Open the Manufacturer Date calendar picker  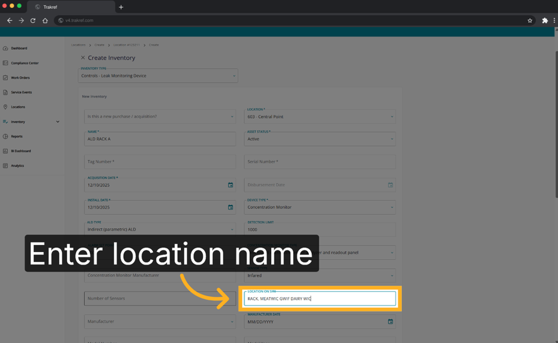pyautogui.click(x=390, y=322)
